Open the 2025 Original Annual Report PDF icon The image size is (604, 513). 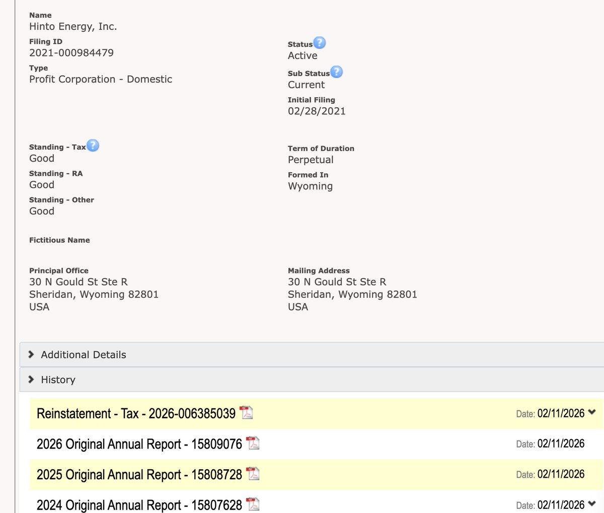tap(253, 474)
